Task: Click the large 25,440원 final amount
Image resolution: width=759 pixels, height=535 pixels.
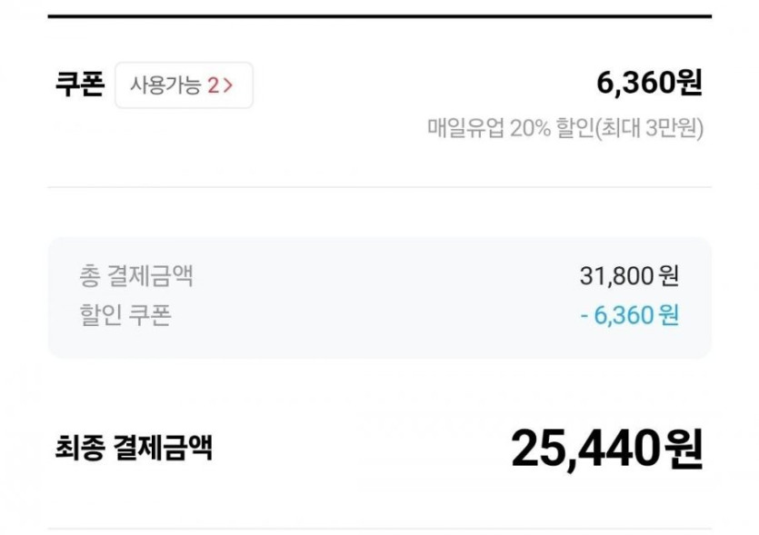Action: 606,448
